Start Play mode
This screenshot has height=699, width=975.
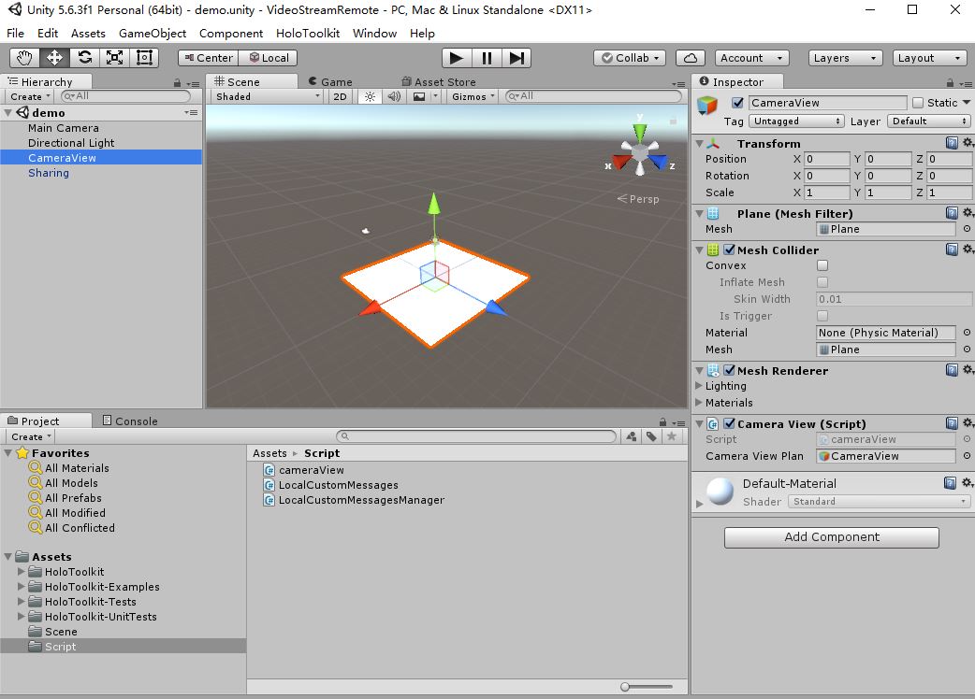457,58
